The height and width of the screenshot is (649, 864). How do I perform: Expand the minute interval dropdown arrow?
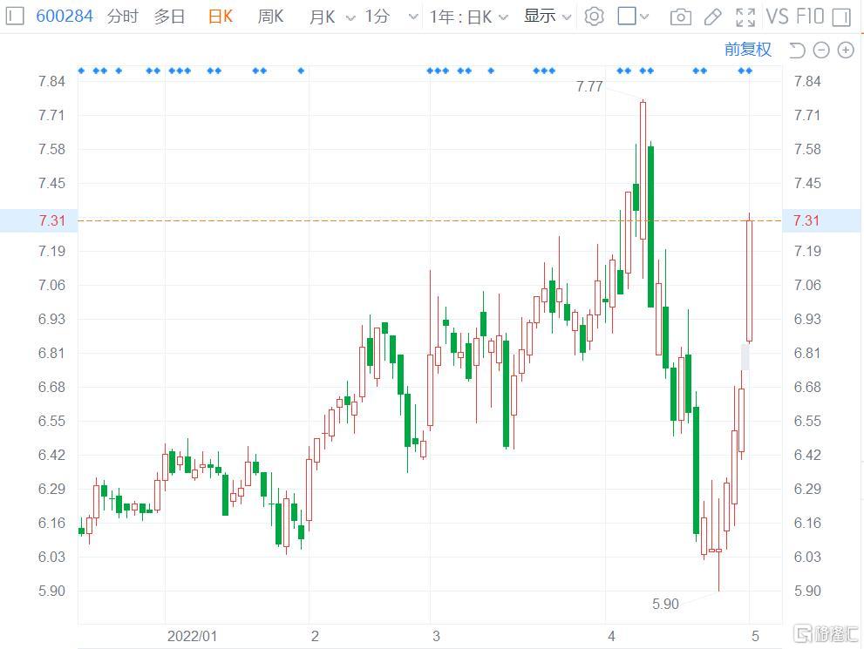413,17
